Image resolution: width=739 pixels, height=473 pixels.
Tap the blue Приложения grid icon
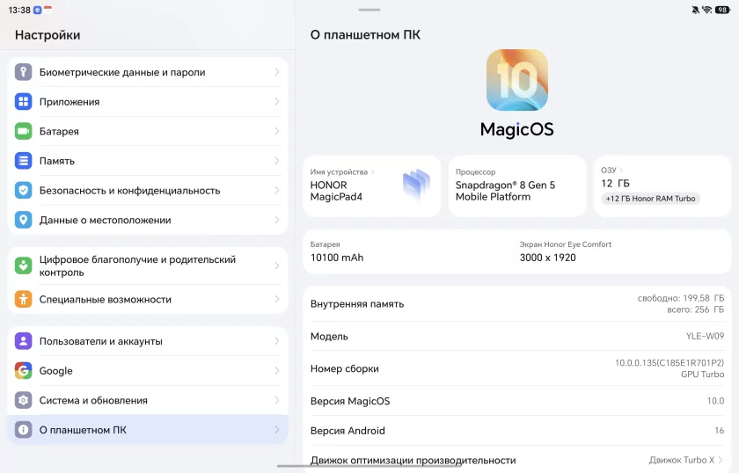pos(23,102)
